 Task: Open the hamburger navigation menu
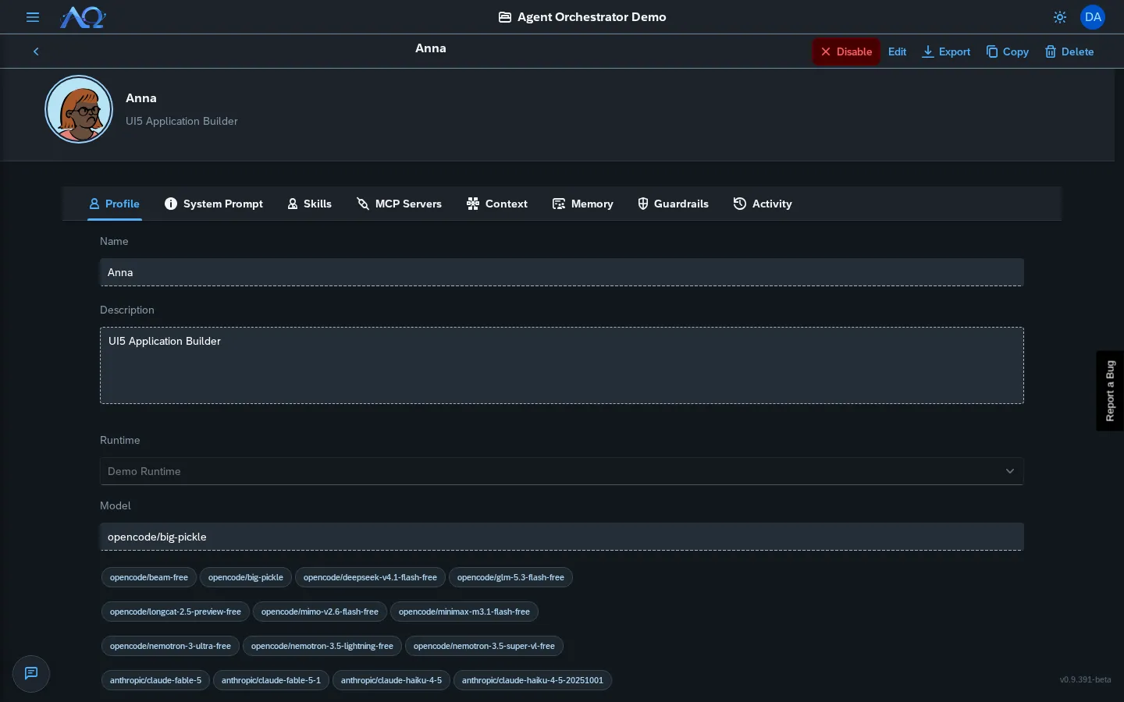(33, 17)
